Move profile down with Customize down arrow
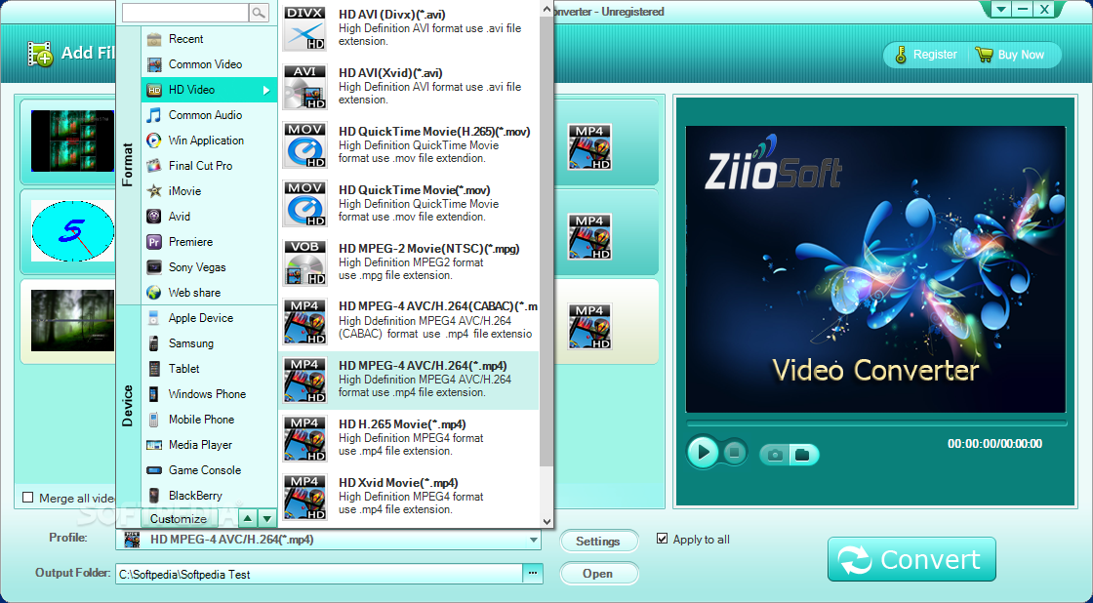Image resolution: width=1093 pixels, height=603 pixels. click(x=267, y=519)
